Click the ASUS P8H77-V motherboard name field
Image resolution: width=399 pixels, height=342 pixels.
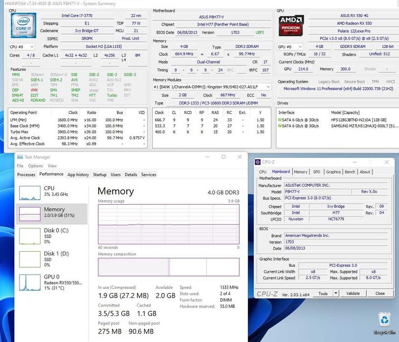pos(211,17)
